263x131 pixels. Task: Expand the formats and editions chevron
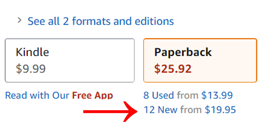point(20,20)
